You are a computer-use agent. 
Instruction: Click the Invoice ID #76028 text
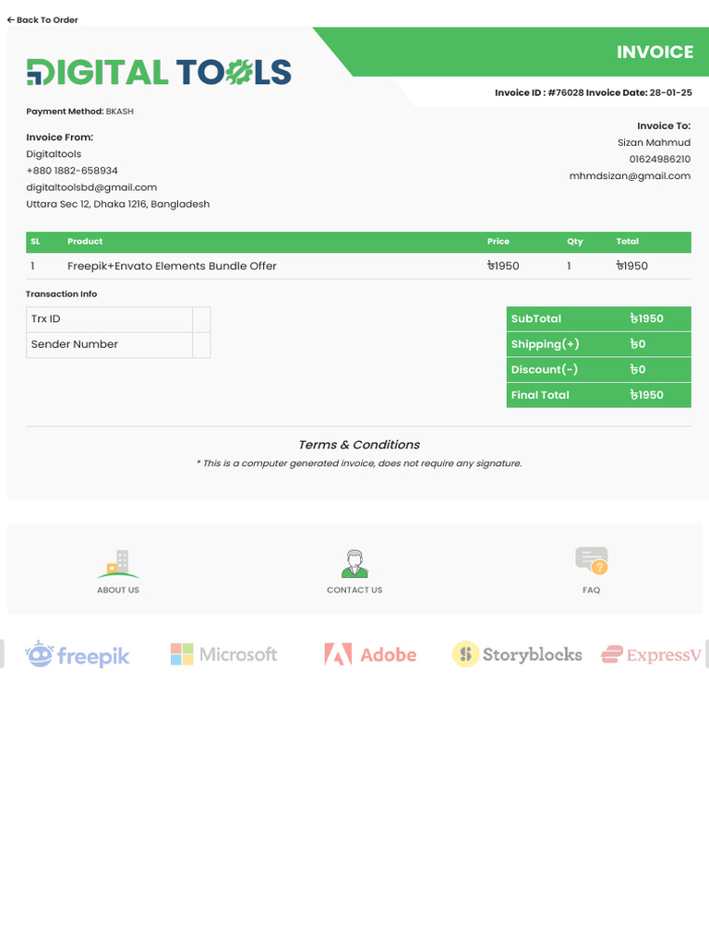pos(539,93)
